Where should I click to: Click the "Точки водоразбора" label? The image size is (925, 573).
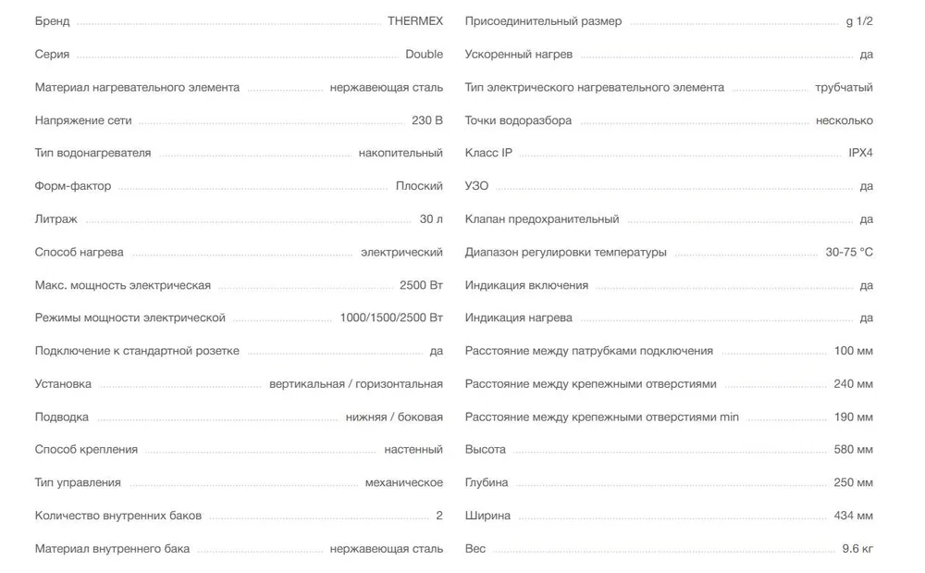click(518, 120)
